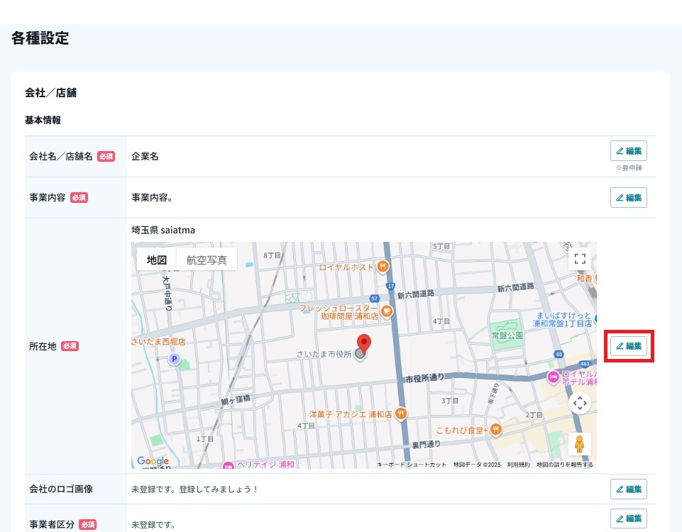The width and height of the screenshot is (682, 532).
Task: Switch map to 航空写真 view
Action: click(x=207, y=260)
